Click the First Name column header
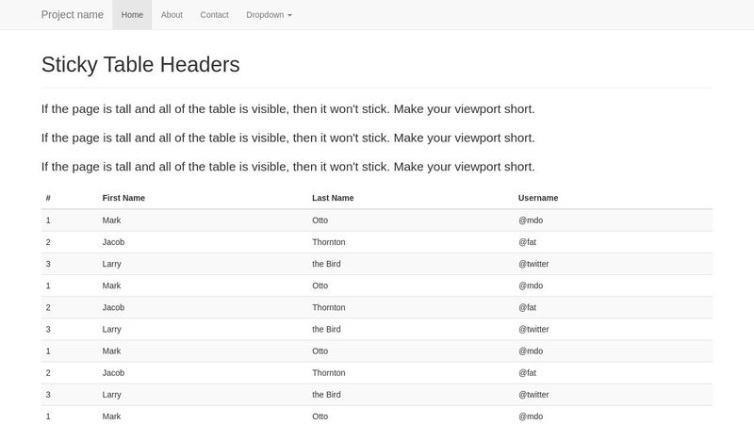Viewport: 754px width, 424px height. (123, 198)
